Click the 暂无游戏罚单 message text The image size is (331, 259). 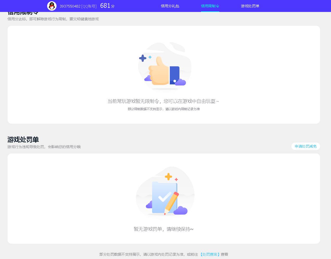(x=164, y=229)
